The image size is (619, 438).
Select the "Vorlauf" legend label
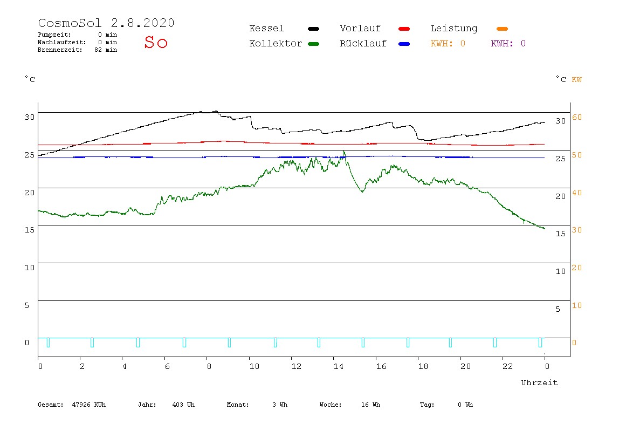point(360,29)
